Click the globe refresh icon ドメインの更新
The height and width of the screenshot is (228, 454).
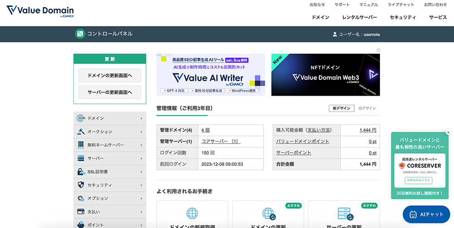(x=269, y=214)
